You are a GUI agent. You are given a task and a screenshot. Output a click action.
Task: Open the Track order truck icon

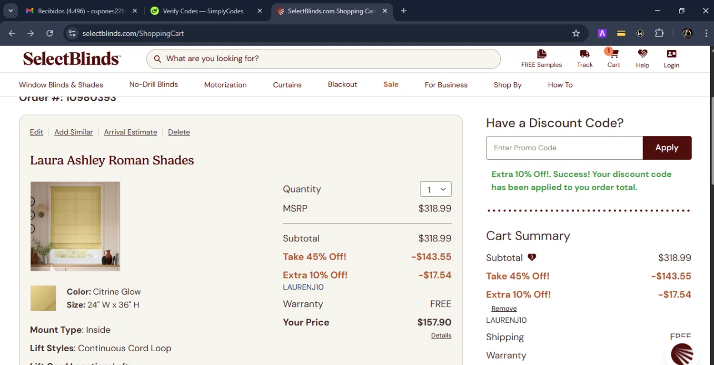[x=585, y=54]
